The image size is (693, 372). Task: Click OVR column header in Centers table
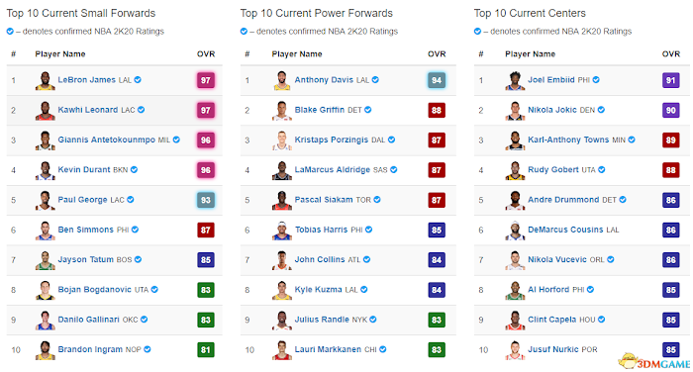click(x=670, y=53)
